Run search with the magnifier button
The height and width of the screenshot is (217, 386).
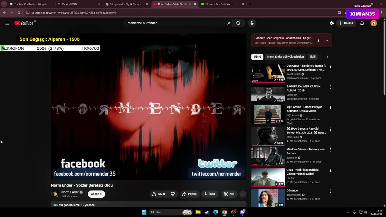click(239, 23)
